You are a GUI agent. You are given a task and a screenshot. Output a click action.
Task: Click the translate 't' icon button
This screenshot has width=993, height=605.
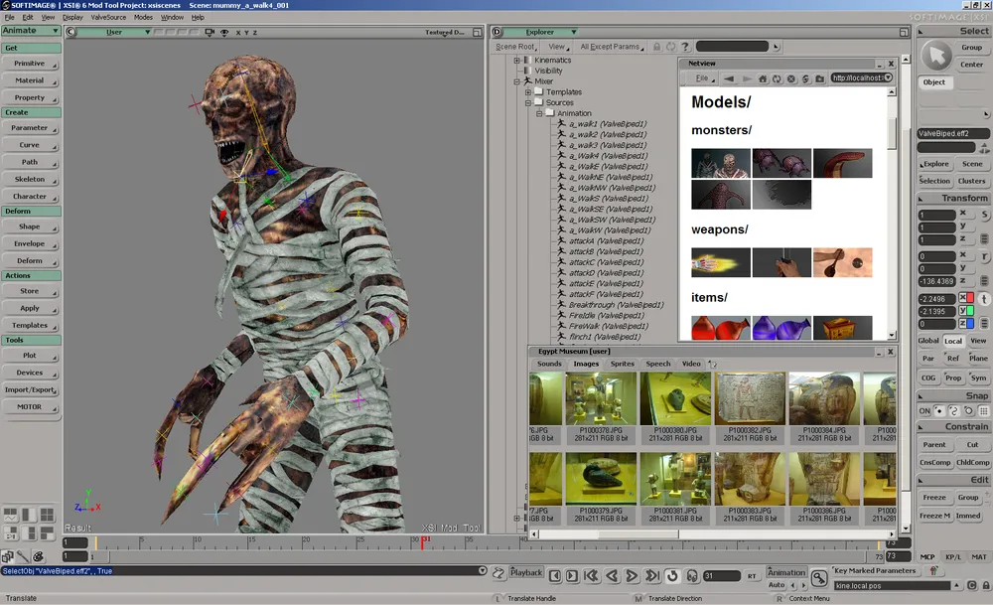pyautogui.click(x=984, y=299)
